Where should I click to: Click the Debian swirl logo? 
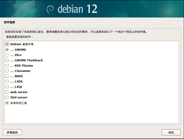point(50,9)
